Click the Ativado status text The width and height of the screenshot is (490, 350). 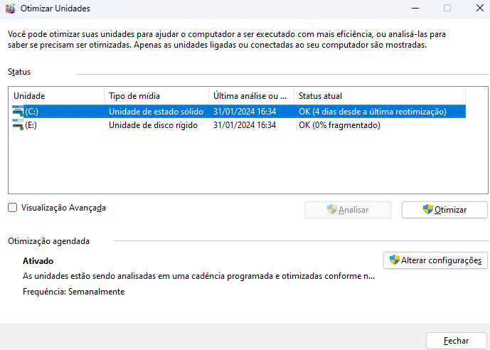(38, 261)
